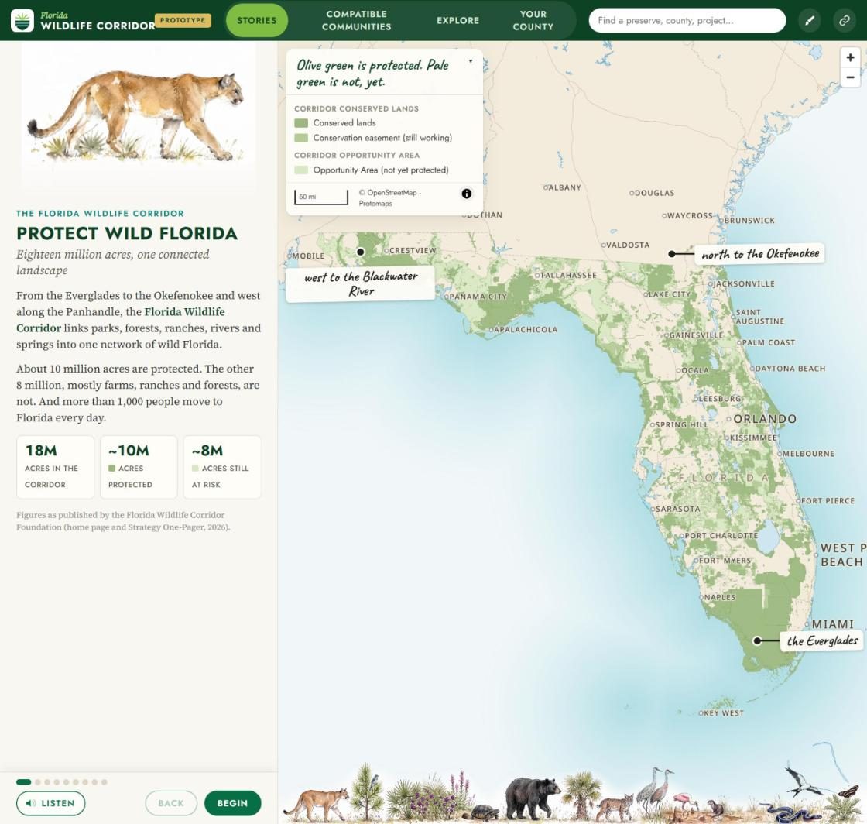Open the Protomaps attribution link
The height and width of the screenshot is (824, 867).
(375, 204)
